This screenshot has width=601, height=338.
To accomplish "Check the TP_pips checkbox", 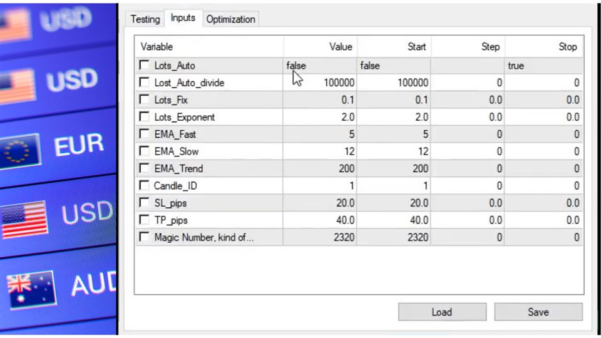I will coord(145,220).
